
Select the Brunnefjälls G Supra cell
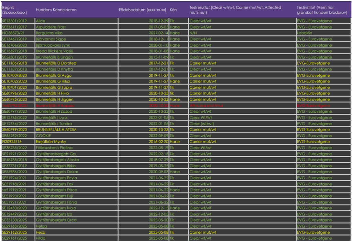click(x=76, y=87)
